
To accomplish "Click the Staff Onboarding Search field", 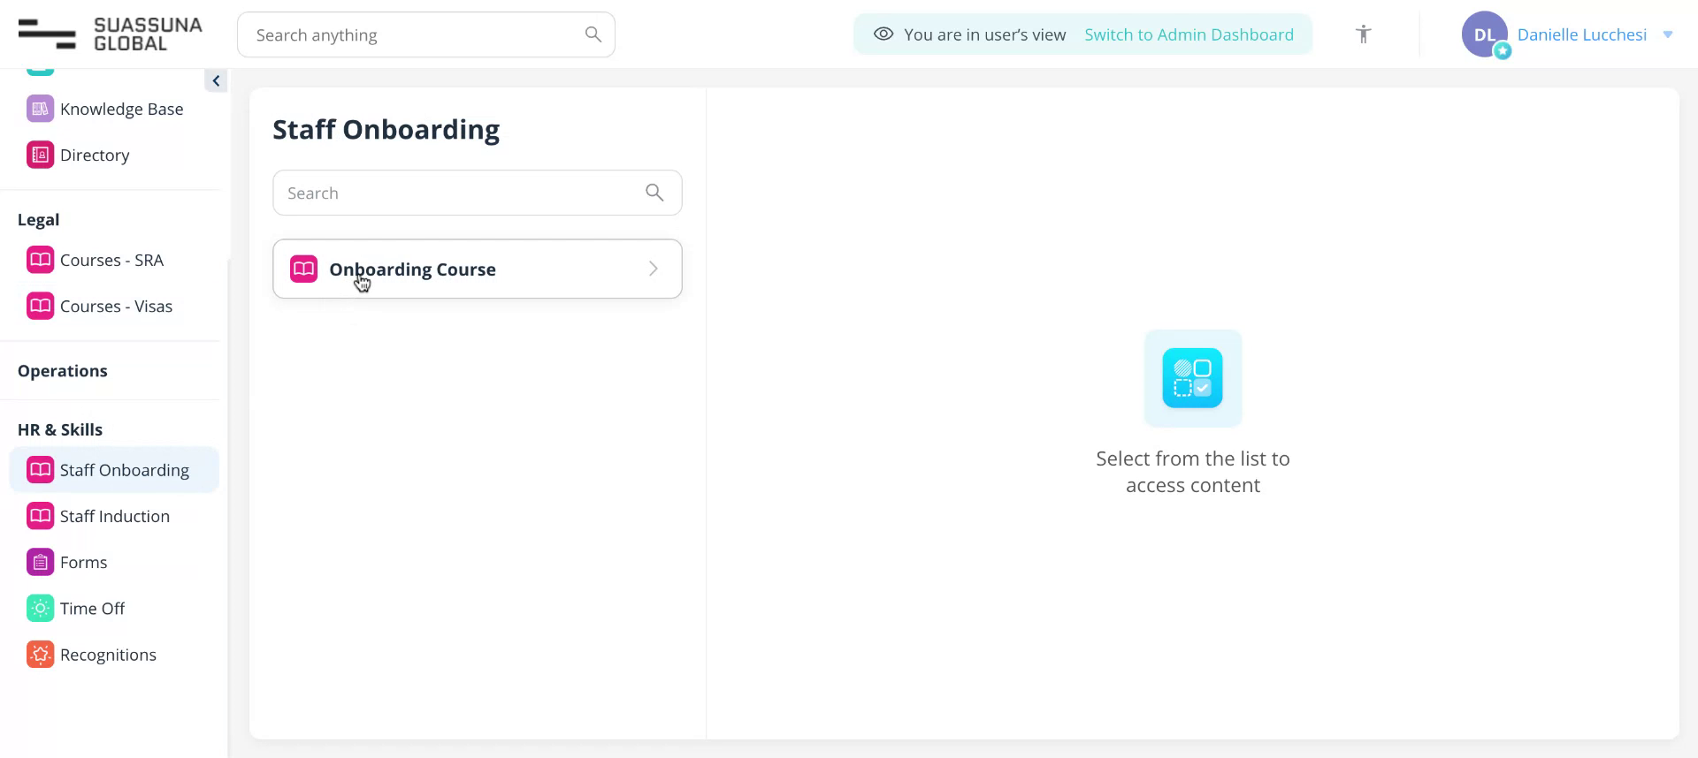I will (478, 193).
